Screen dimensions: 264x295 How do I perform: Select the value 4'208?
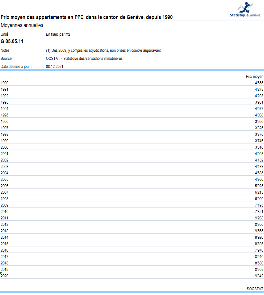point(259,96)
